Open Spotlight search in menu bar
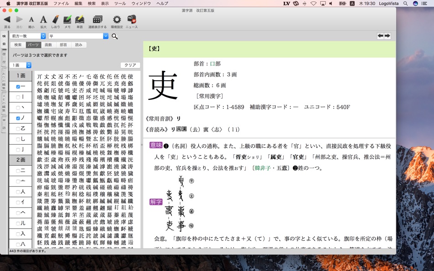Viewport: 434px width, 271px height. coord(406,3)
